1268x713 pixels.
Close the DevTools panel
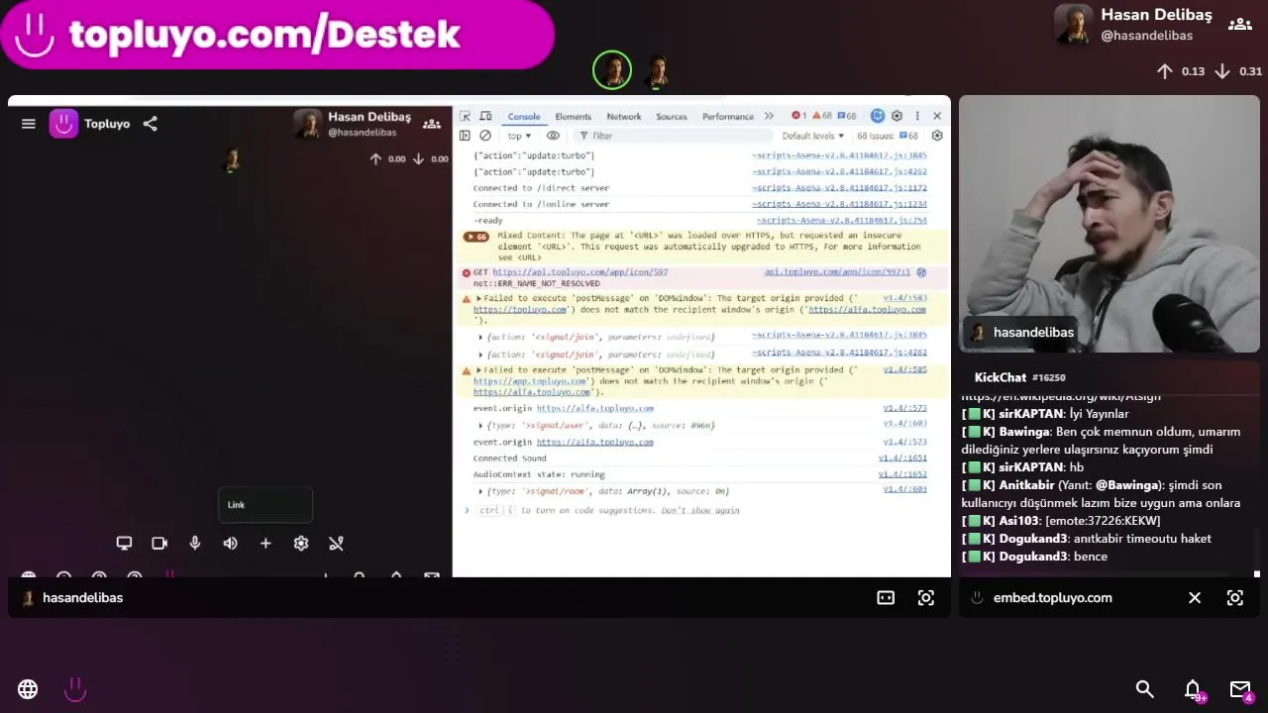[936, 116]
